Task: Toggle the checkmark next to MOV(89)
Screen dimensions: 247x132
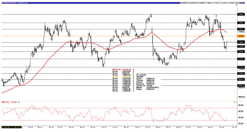Action: (134, 70)
